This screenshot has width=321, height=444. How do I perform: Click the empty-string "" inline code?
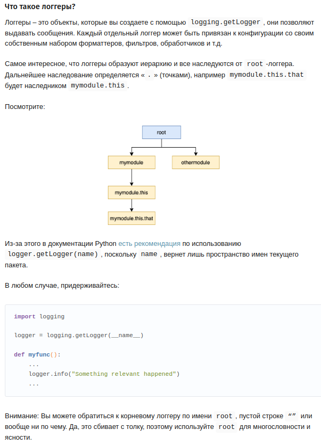291,416
